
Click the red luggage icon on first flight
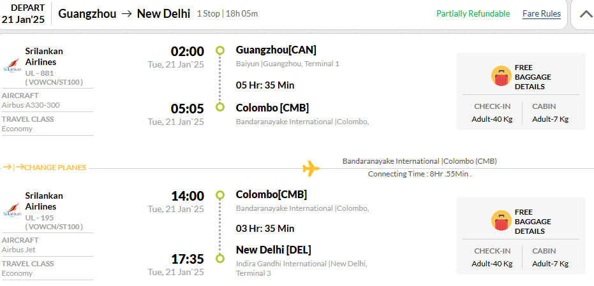click(x=501, y=76)
